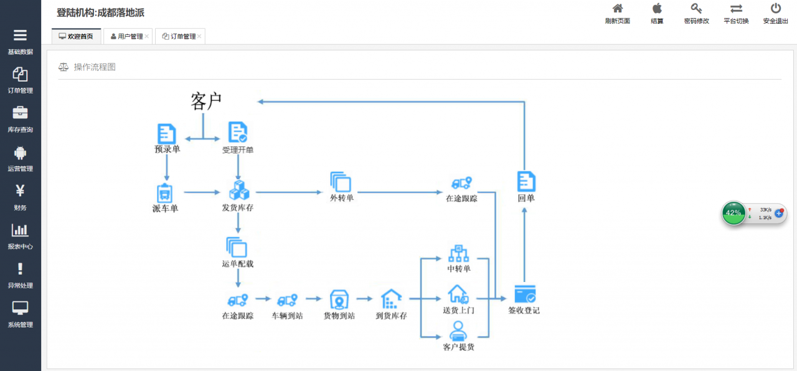Click the 刷新页面 home button
This screenshot has height=371, width=797.
(618, 14)
